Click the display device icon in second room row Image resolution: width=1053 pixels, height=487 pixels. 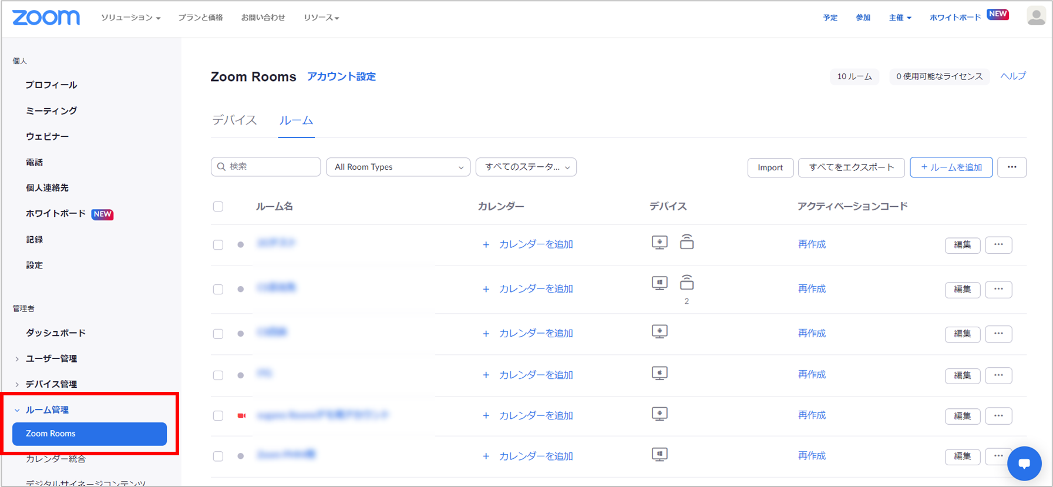pyautogui.click(x=660, y=283)
